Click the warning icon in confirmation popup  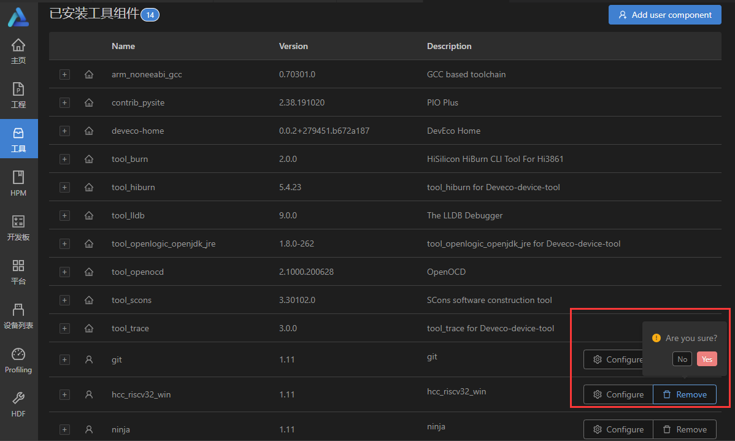656,338
